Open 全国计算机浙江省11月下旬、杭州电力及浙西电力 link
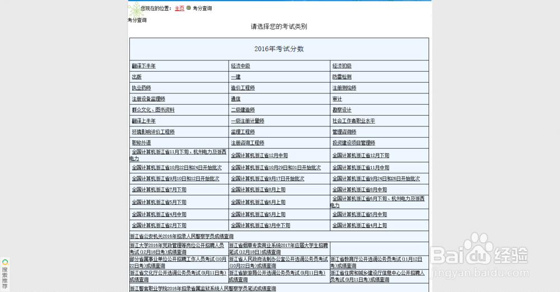The width and height of the screenshot is (560, 292). [x=178, y=156]
